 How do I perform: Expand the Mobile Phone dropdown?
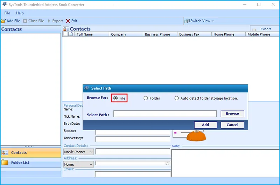coord(91,152)
